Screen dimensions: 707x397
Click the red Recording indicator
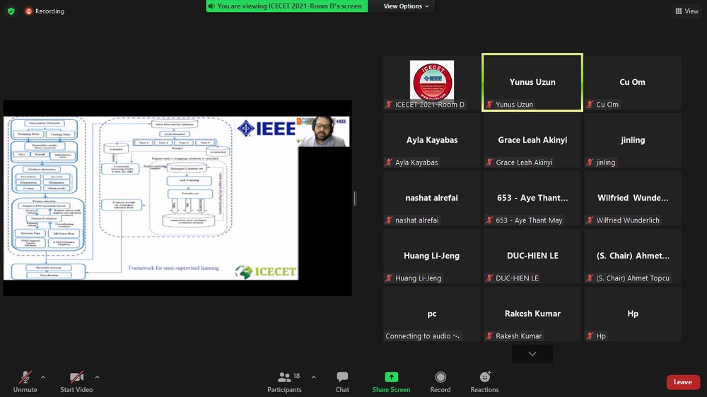coord(45,11)
